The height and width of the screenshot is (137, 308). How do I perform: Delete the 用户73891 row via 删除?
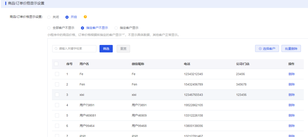[291, 105]
